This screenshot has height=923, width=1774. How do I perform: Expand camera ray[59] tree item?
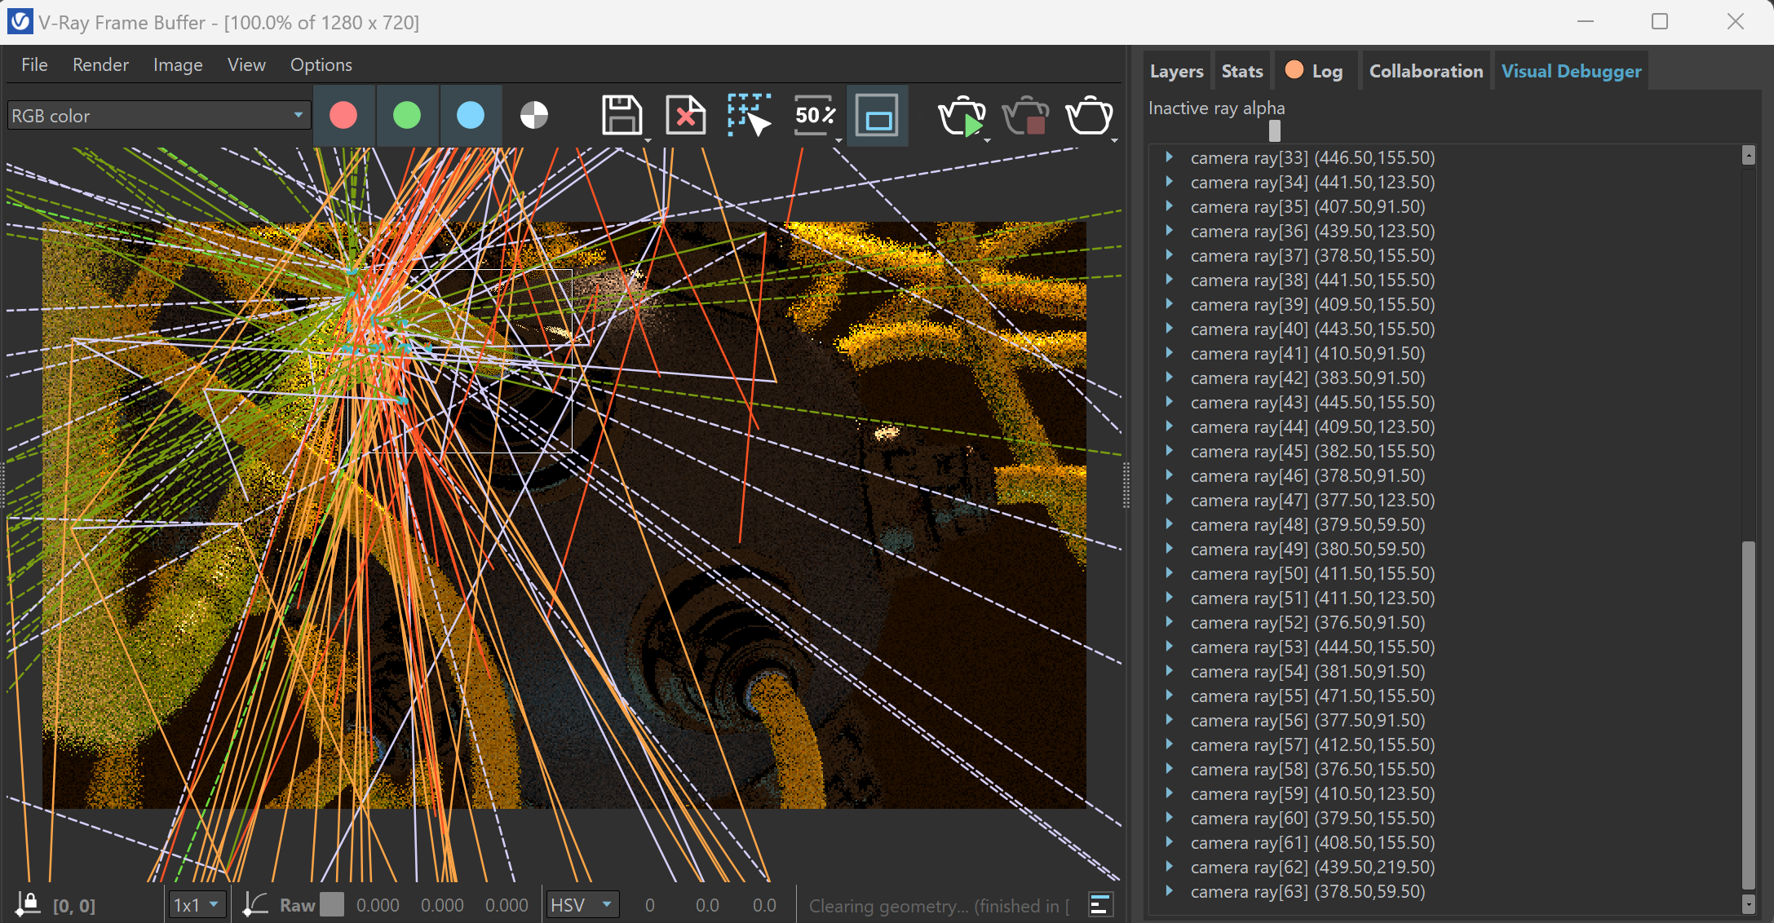tap(1169, 793)
